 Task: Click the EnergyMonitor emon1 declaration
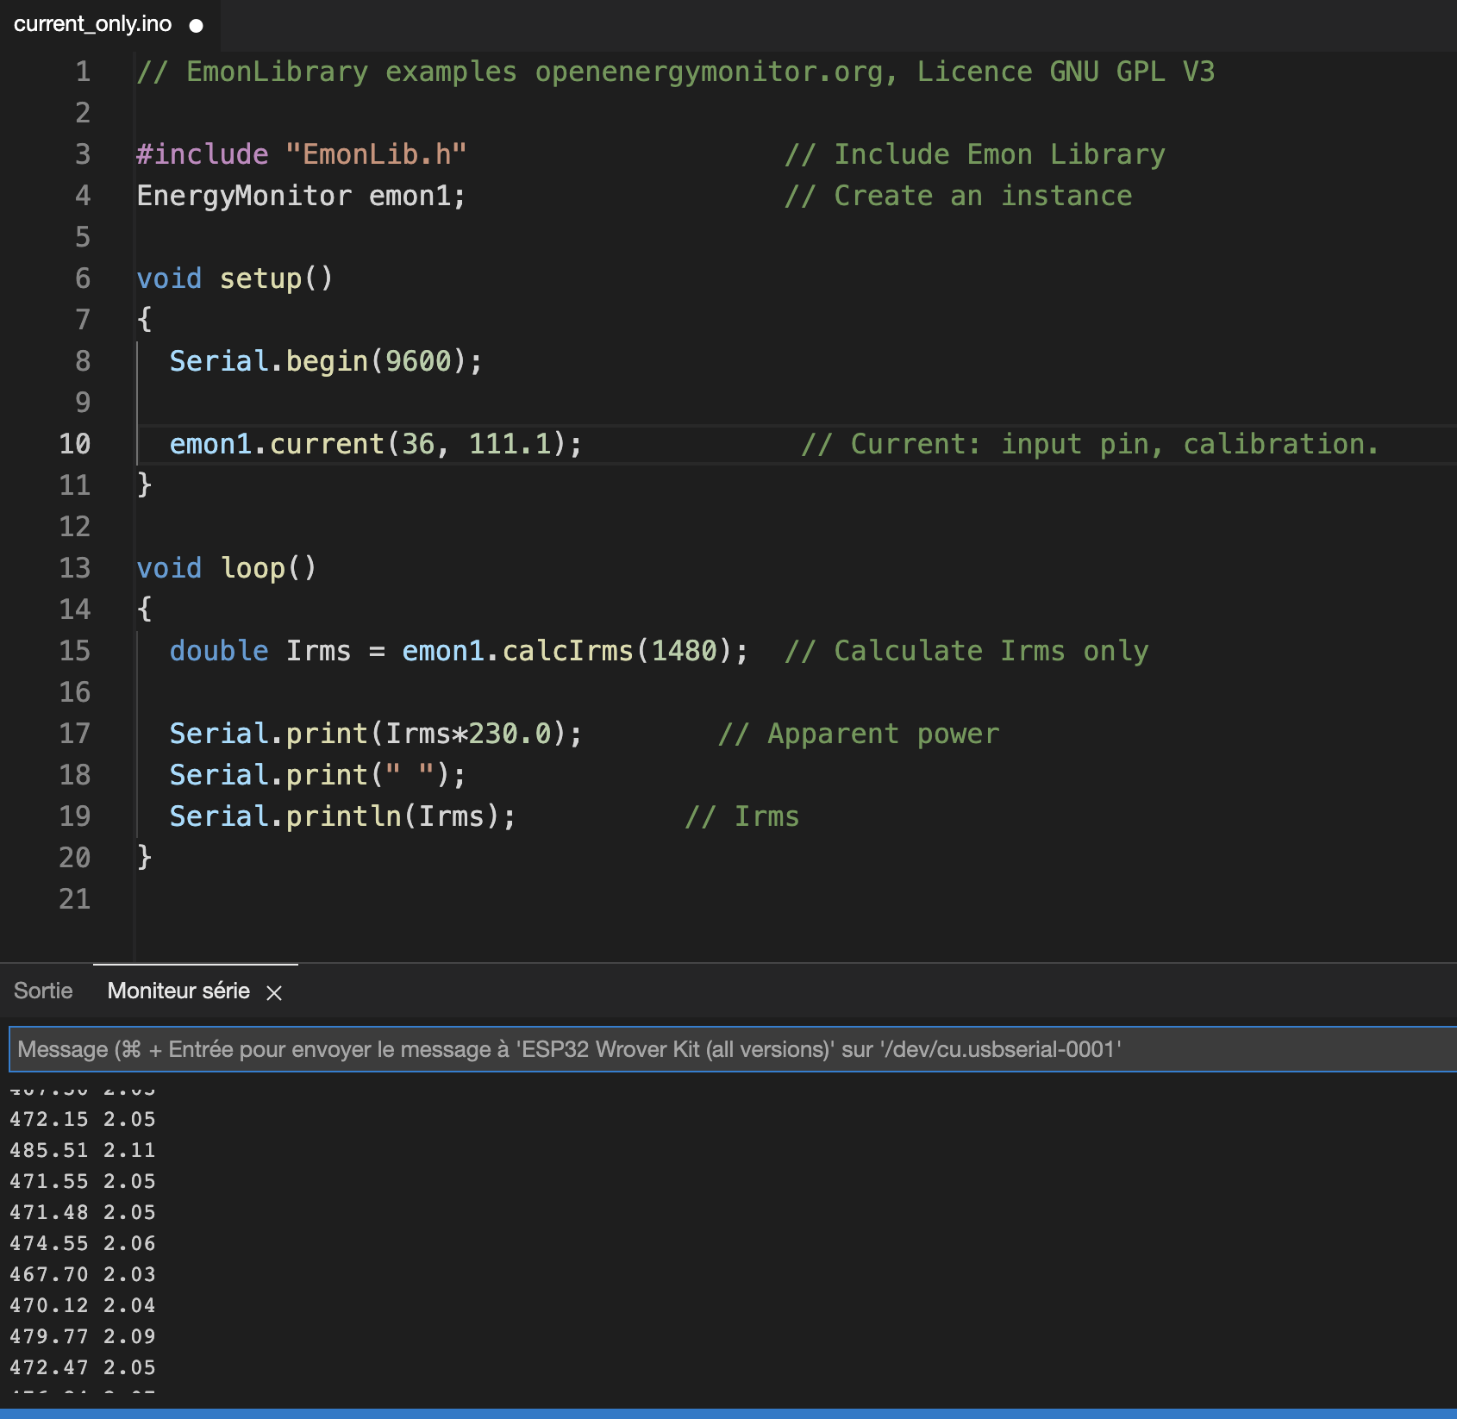pyautogui.click(x=302, y=196)
